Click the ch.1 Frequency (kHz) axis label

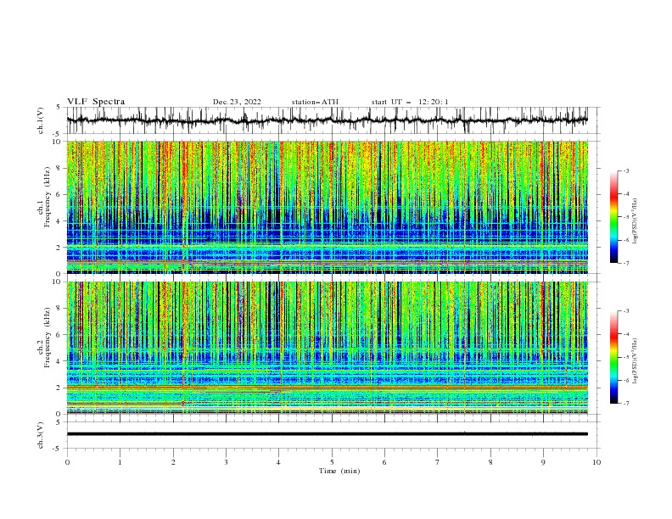pyautogui.click(x=44, y=198)
